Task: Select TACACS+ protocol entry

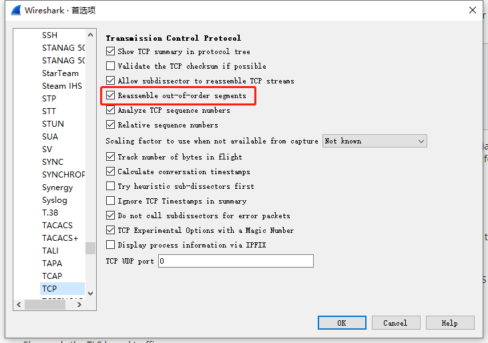Action: (x=60, y=238)
